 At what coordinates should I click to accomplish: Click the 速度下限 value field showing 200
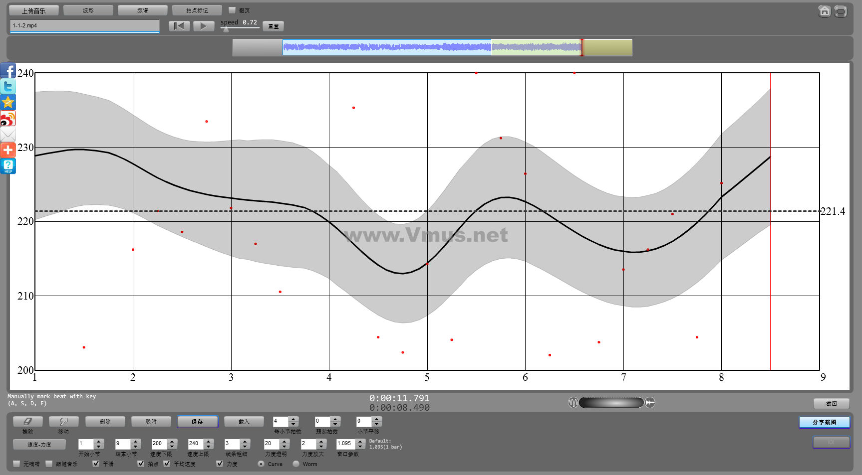click(x=160, y=444)
